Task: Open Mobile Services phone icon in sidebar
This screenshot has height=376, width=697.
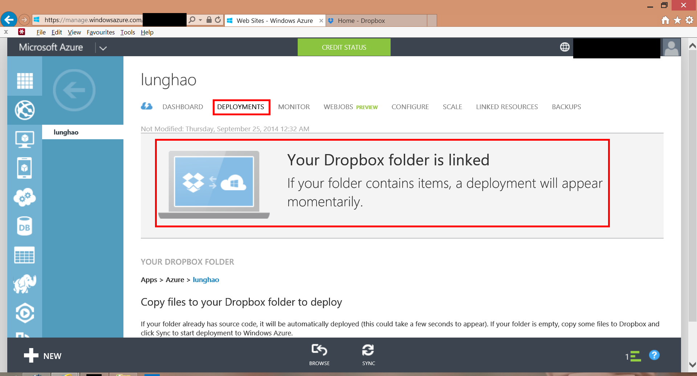Action: (x=24, y=168)
